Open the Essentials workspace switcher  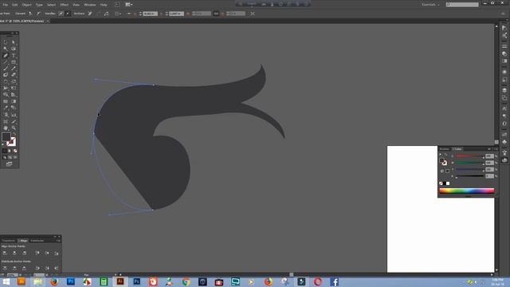coord(430,5)
